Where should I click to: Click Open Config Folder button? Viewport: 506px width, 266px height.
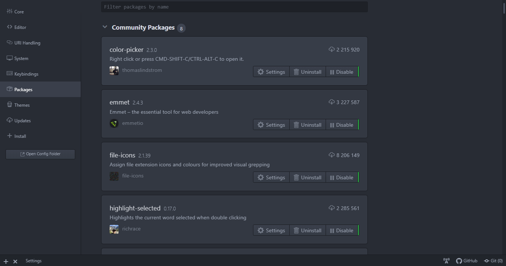(x=40, y=154)
